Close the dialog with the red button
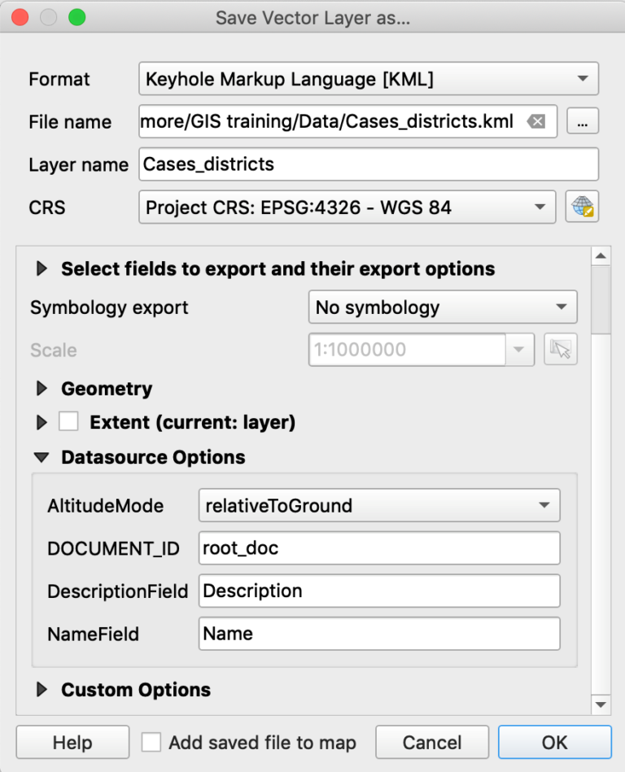 (x=20, y=17)
